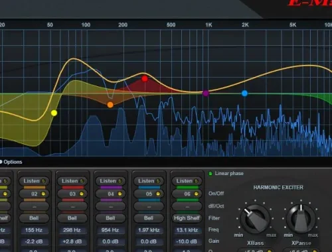The height and width of the screenshot is (252, 332).
Task: Click the 1.97 kHz frequency field
Action: [x=149, y=230]
